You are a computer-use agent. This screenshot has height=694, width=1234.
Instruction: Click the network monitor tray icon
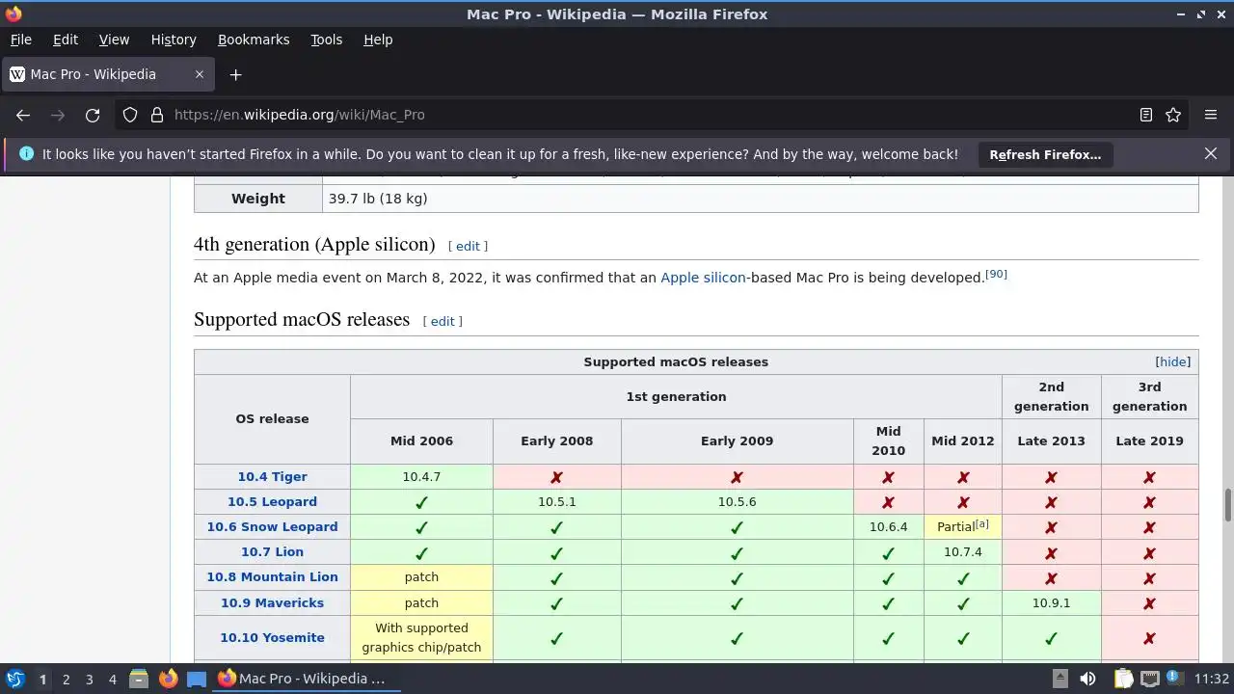1149,679
